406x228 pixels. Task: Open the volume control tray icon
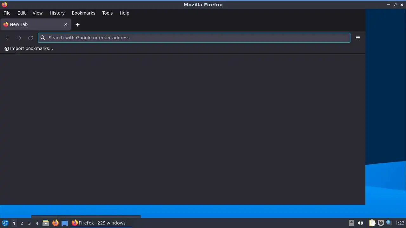point(360,223)
